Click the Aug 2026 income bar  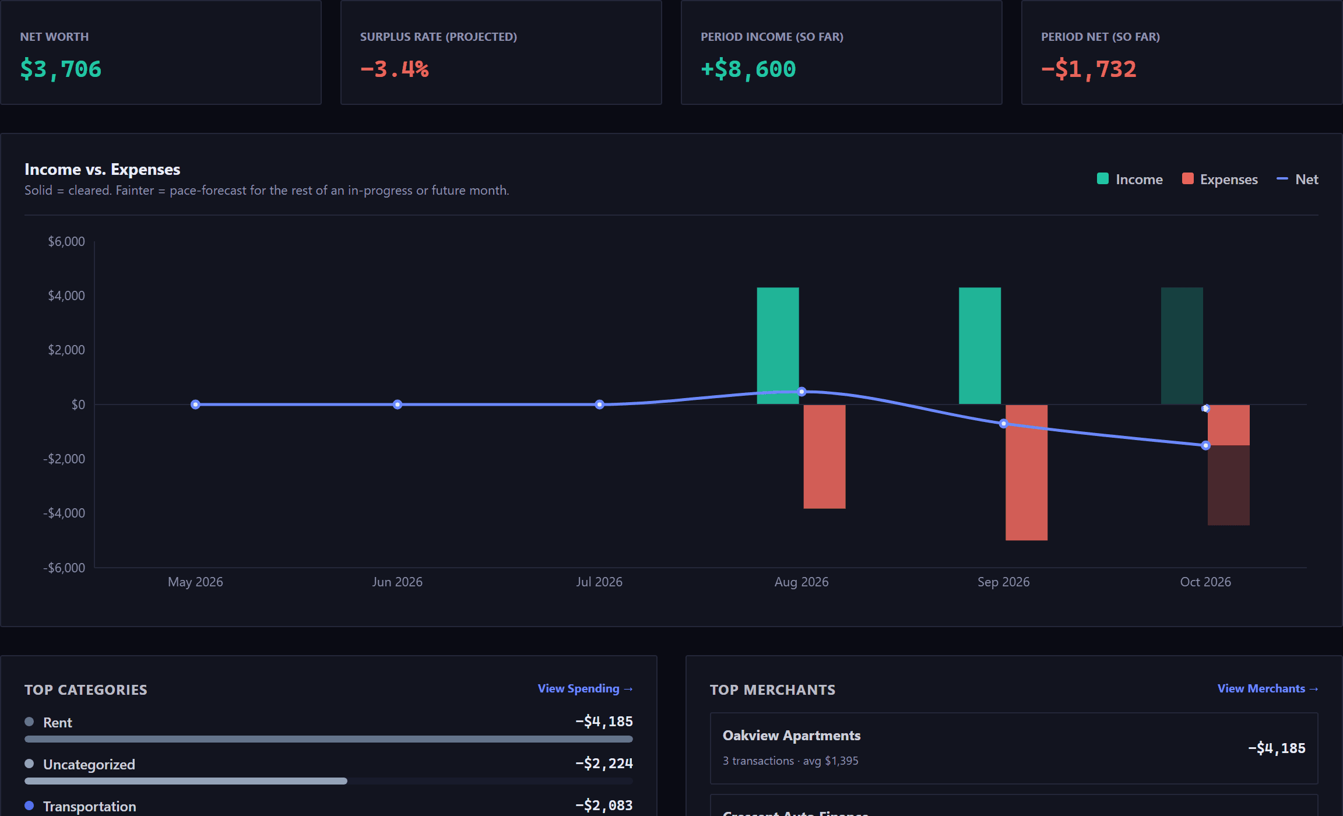778,346
